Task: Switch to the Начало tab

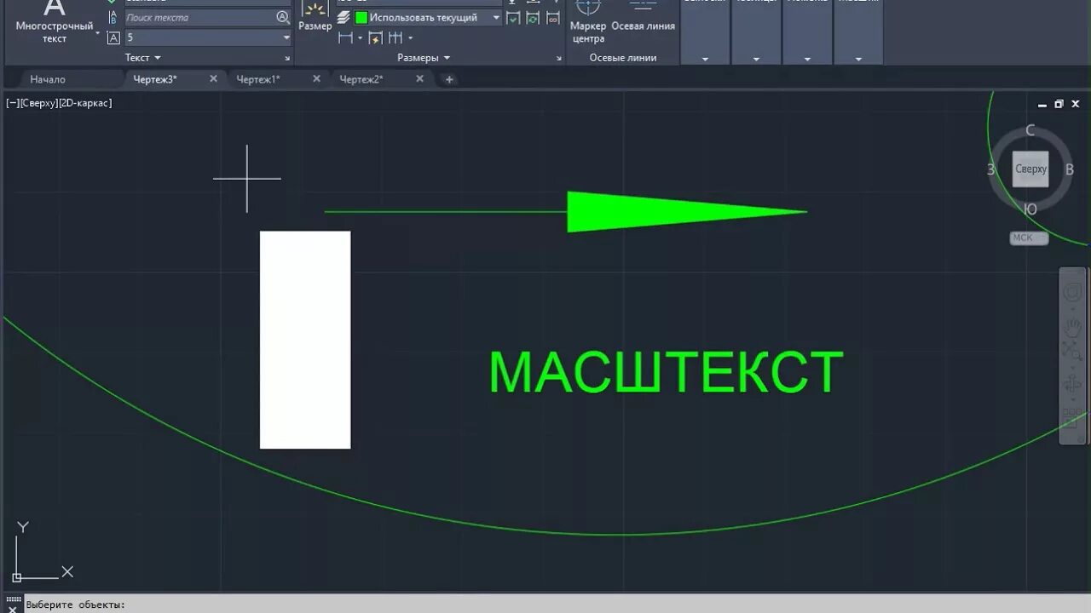Action: point(48,79)
